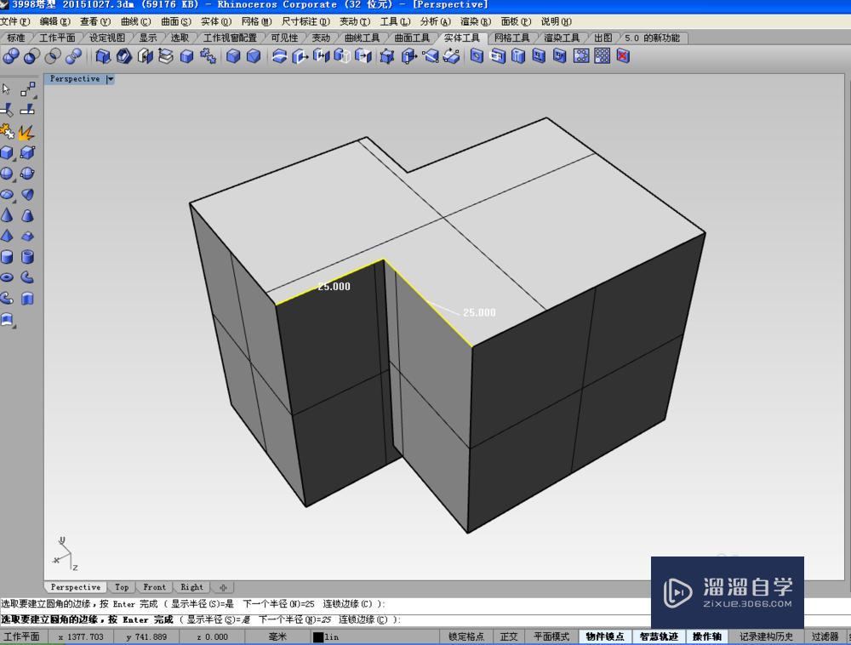Viewport: 851px width, 645px height.
Task: Select the Sphere tool in sidebar
Action: (x=7, y=173)
